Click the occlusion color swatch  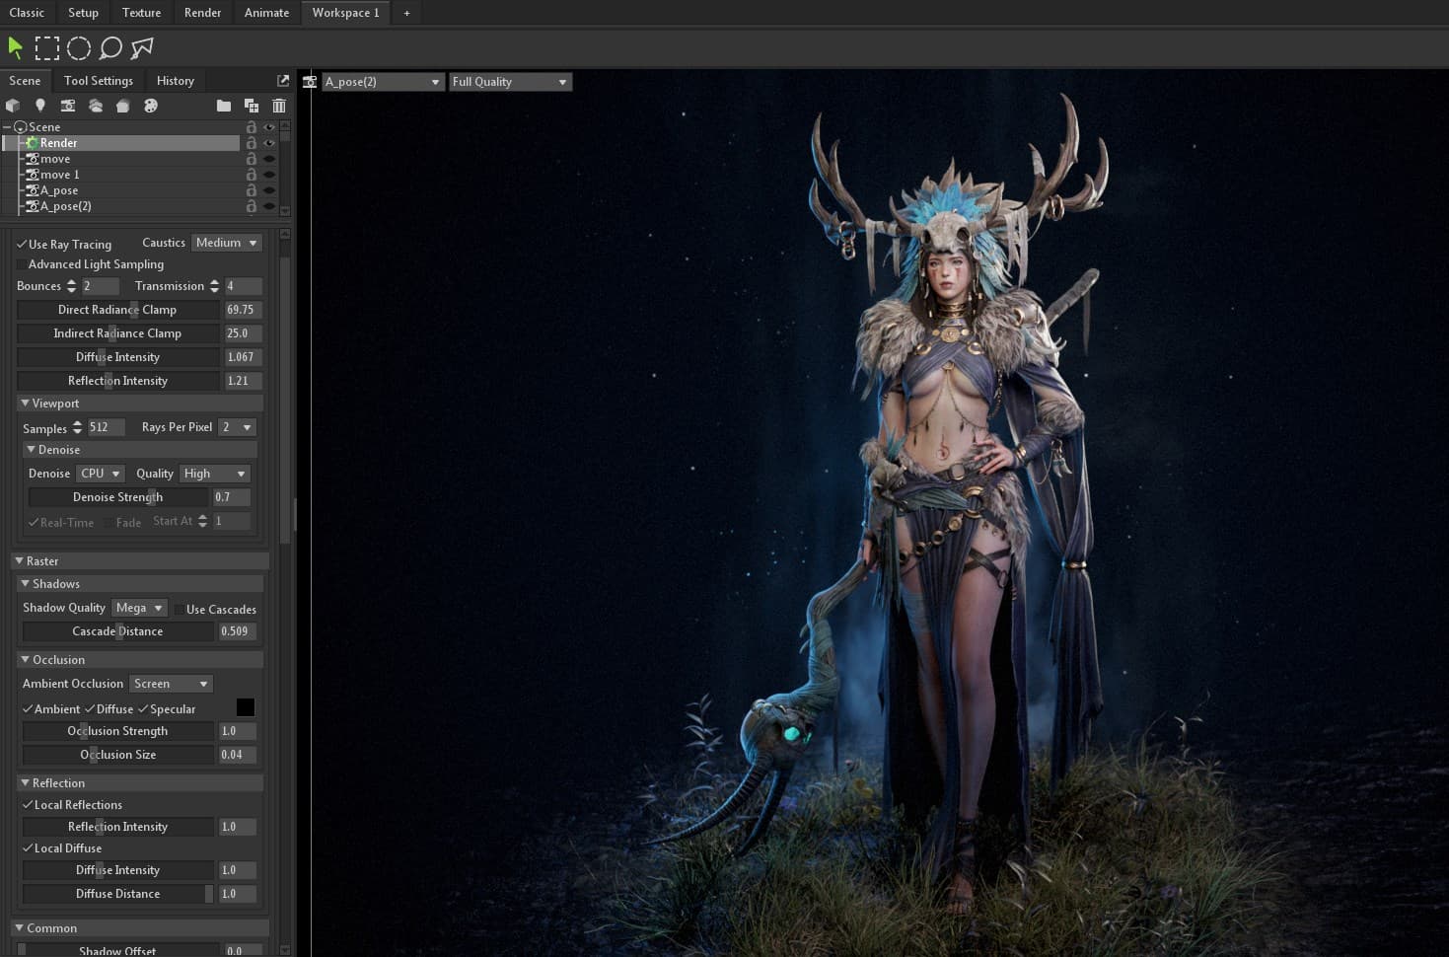[246, 707]
